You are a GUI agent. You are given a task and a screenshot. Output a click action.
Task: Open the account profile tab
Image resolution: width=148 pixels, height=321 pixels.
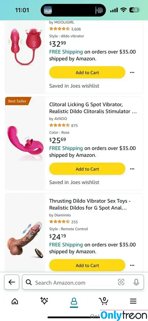tap(74, 301)
